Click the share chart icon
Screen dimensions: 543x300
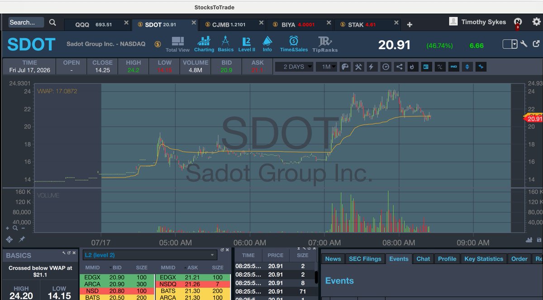coord(399,67)
